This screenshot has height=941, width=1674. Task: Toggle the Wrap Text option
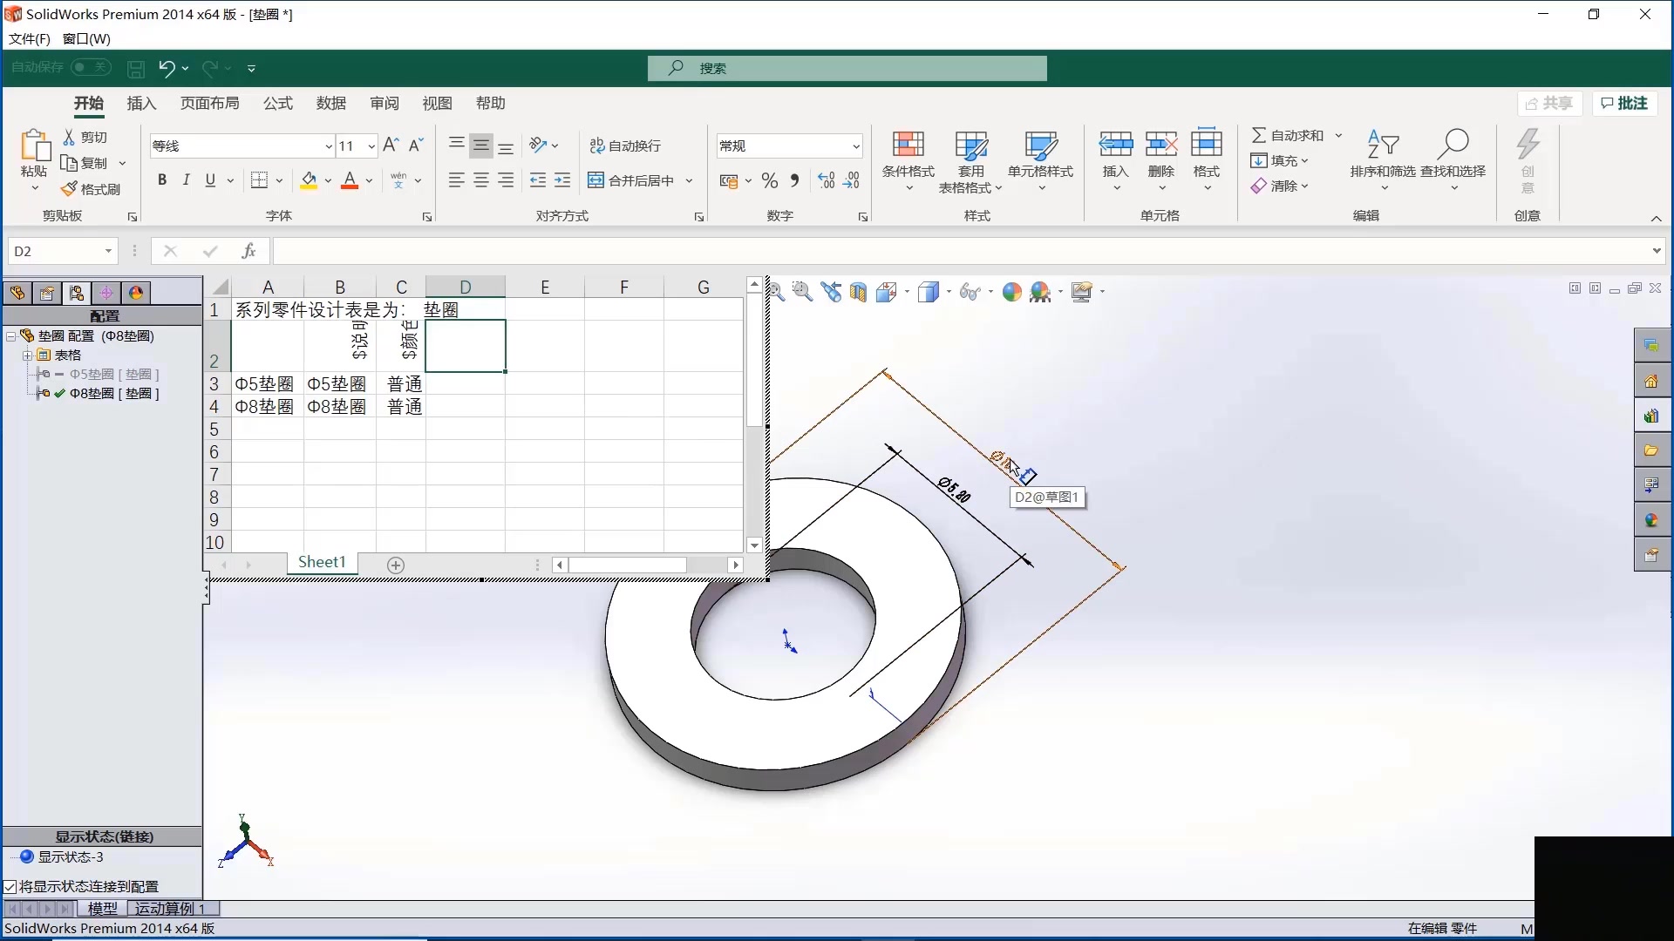(x=625, y=146)
